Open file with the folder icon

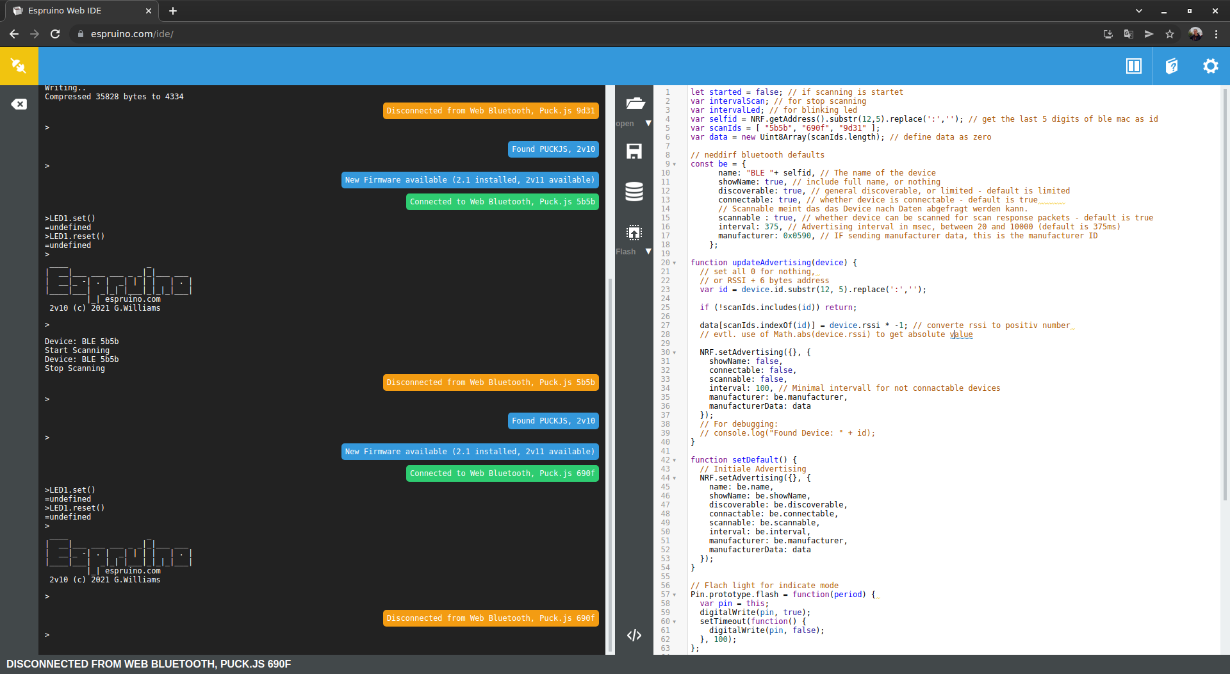tap(635, 103)
